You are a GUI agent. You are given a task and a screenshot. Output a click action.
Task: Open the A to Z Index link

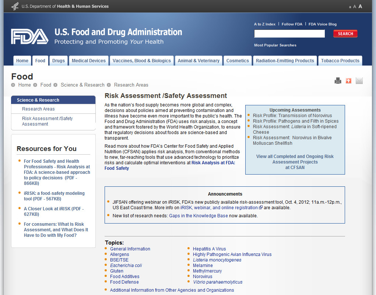pyautogui.click(x=265, y=24)
